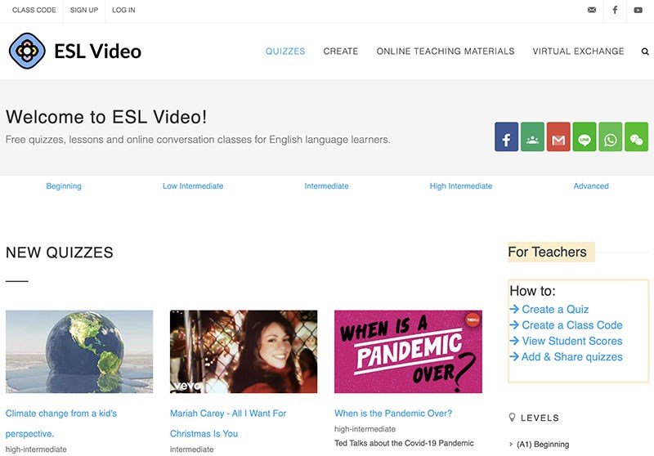The width and height of the screenshot is (654, 456).
Task: Open the QUIZZES menu
Action: point(285,51)
